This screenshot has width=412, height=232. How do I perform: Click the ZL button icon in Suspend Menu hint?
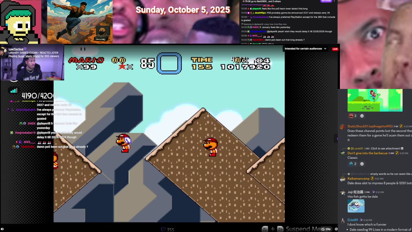(265, 229)
